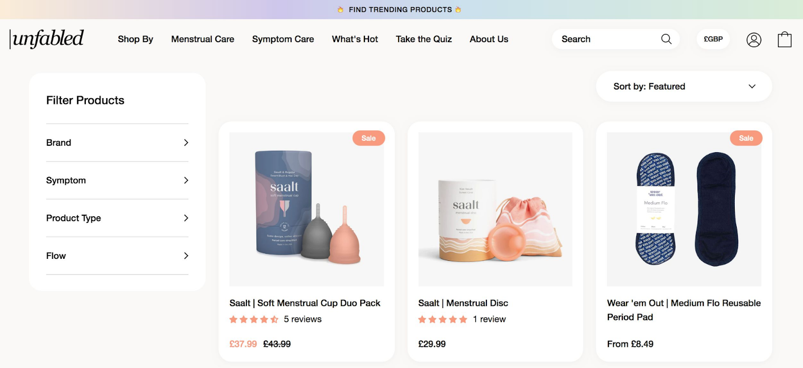Click the 5 reviews link on the Saalt cup
This screenshot has height=368, width=803.
pyautogui.click(x=302, y=319)
